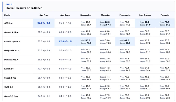Click DeepSeek Marketer 'Proc: 69.1'
The width and height of the screenshot is (176, 102).
click(x=105, y=49)
